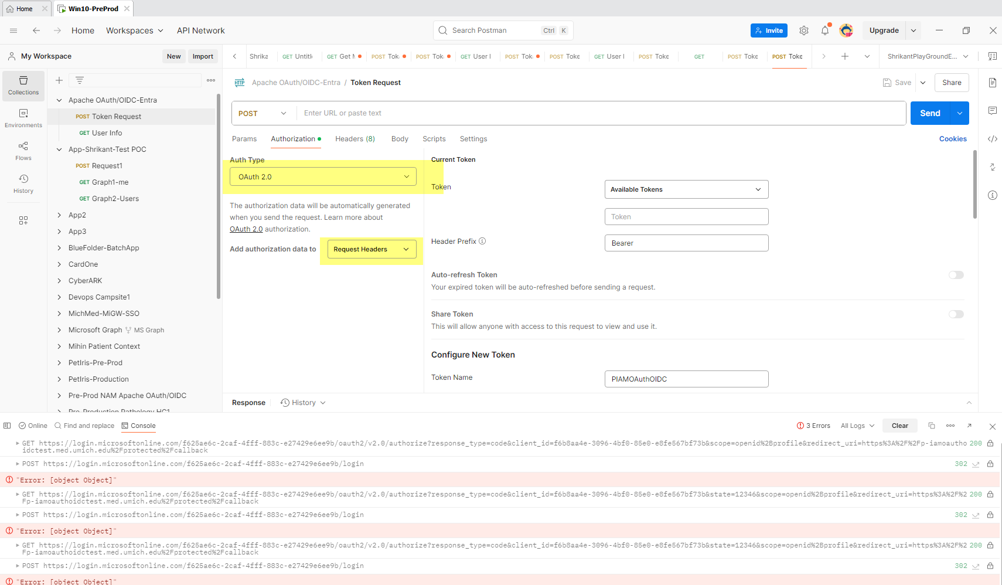This screenshot has height=585, width=1002.
Task: Open the hamburger main menu
Action: (13, 30)
